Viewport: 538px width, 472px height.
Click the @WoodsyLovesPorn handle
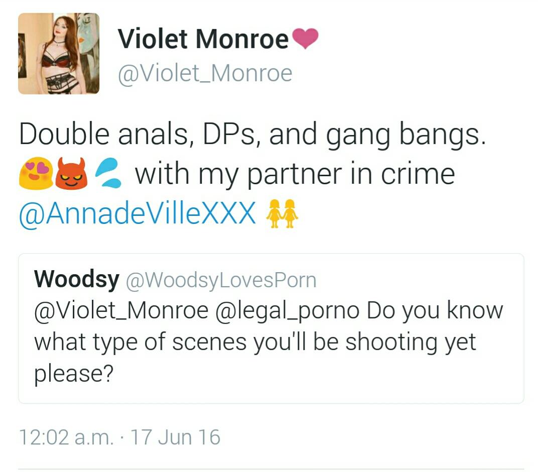[x=221, y=280]
